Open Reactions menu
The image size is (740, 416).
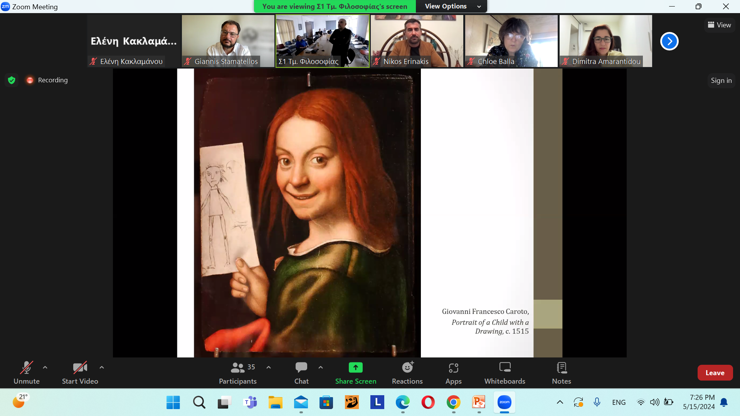click(407, 372)
